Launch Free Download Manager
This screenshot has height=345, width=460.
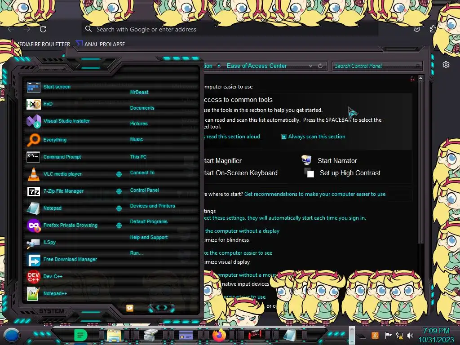(x=62, y=259)
